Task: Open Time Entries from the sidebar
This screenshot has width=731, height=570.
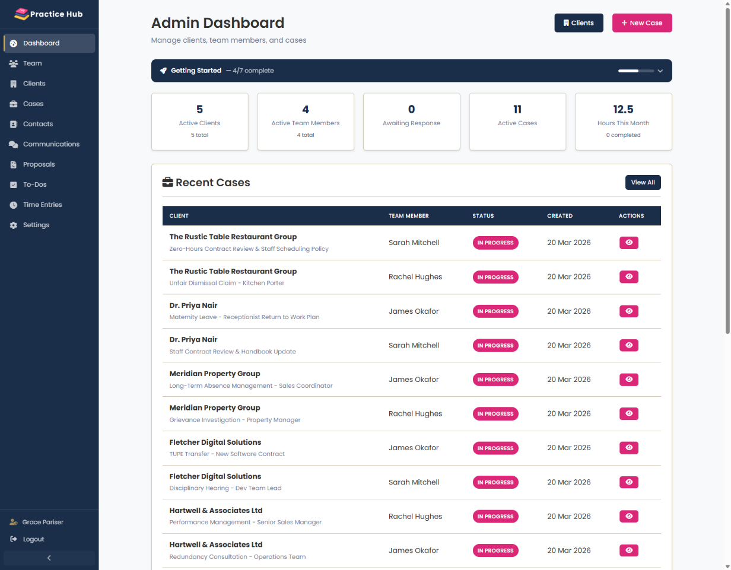Action: click(41, 204)
